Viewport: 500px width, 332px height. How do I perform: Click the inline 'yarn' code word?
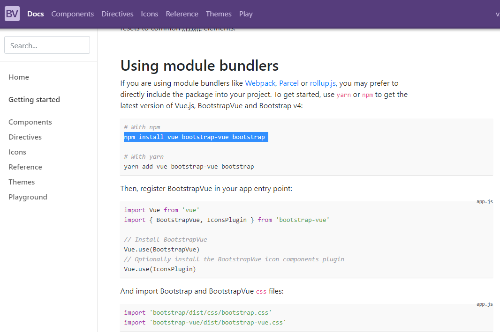343,95
